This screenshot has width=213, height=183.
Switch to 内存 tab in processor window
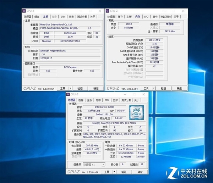[x=98, y=100]
